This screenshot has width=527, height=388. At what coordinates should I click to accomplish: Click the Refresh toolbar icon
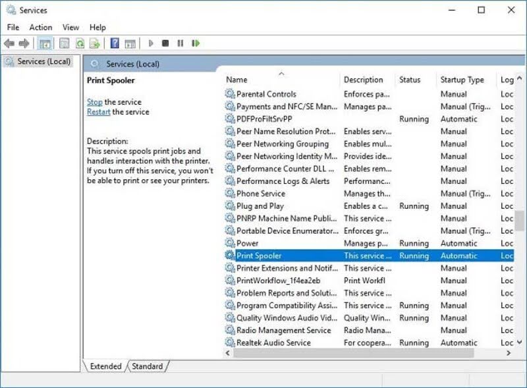coord(80,43)
